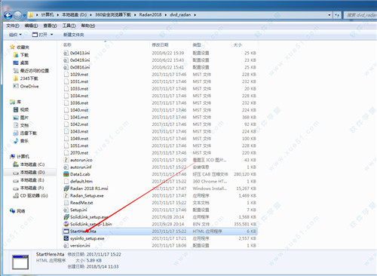
Task: Select the SolidLink_setup.exe icon
Action: (66, 217)
